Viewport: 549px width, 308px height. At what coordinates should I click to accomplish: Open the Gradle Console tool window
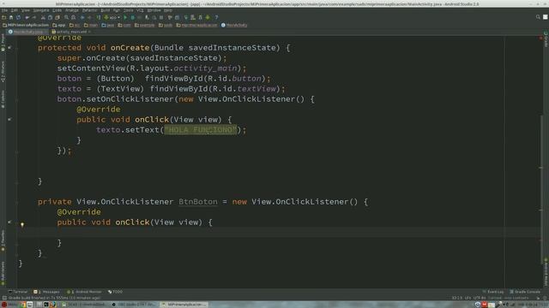(x=525, y=292)
